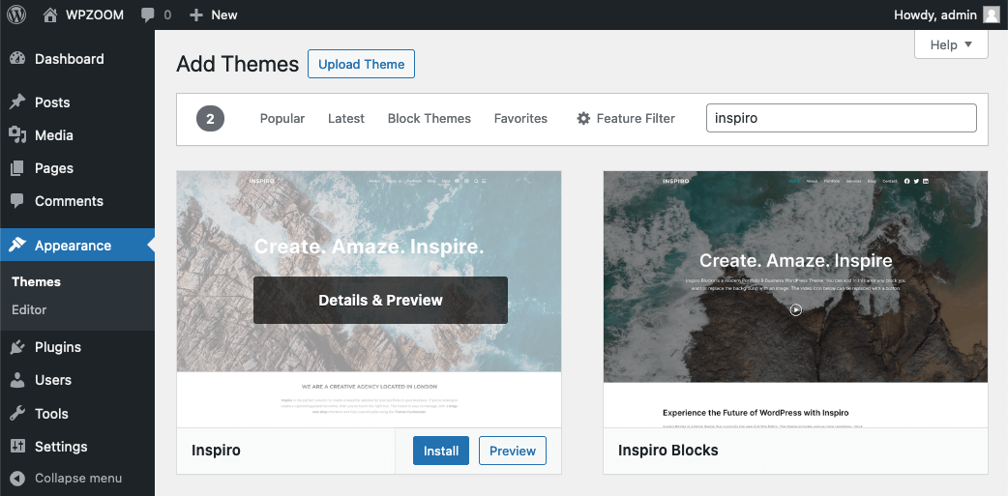Viewport: 1008px width, 496px height.
Task: Click Users in the sidebar menu
Action: pos(52,380)
